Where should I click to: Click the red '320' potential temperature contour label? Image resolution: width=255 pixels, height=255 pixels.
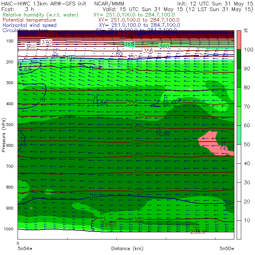(x=139, y=142)
